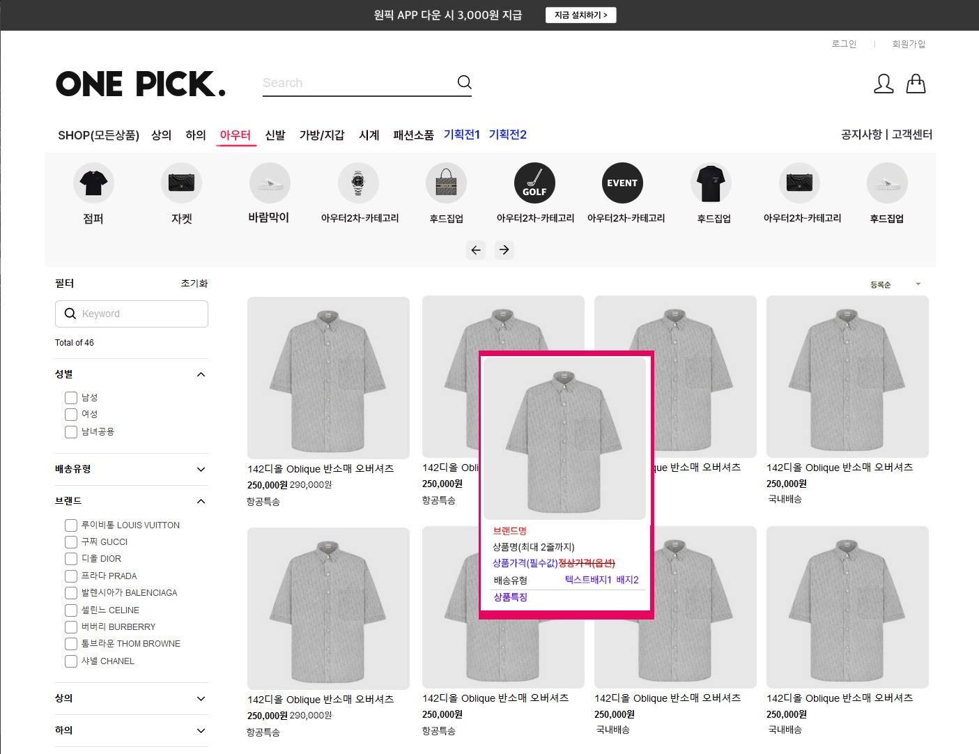Check the 남녀공용 gender filter
The width and height of the screenshot is (979, 754).
click(71, 432)
